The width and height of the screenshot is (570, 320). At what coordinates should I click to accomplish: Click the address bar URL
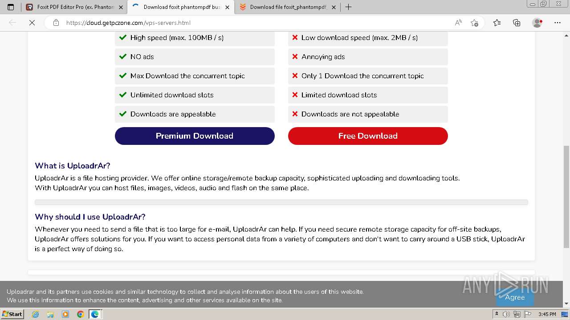pyautogui.click(x=129, y=23)
